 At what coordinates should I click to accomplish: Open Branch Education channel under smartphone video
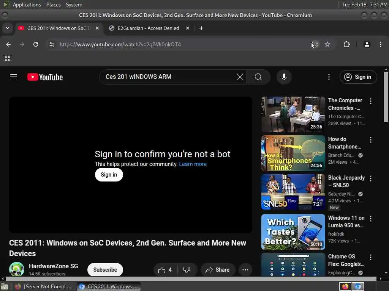pyautogui.click(x=341, y=155)
